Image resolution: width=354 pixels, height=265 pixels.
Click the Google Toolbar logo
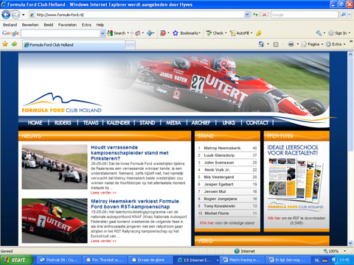(10, 33)
